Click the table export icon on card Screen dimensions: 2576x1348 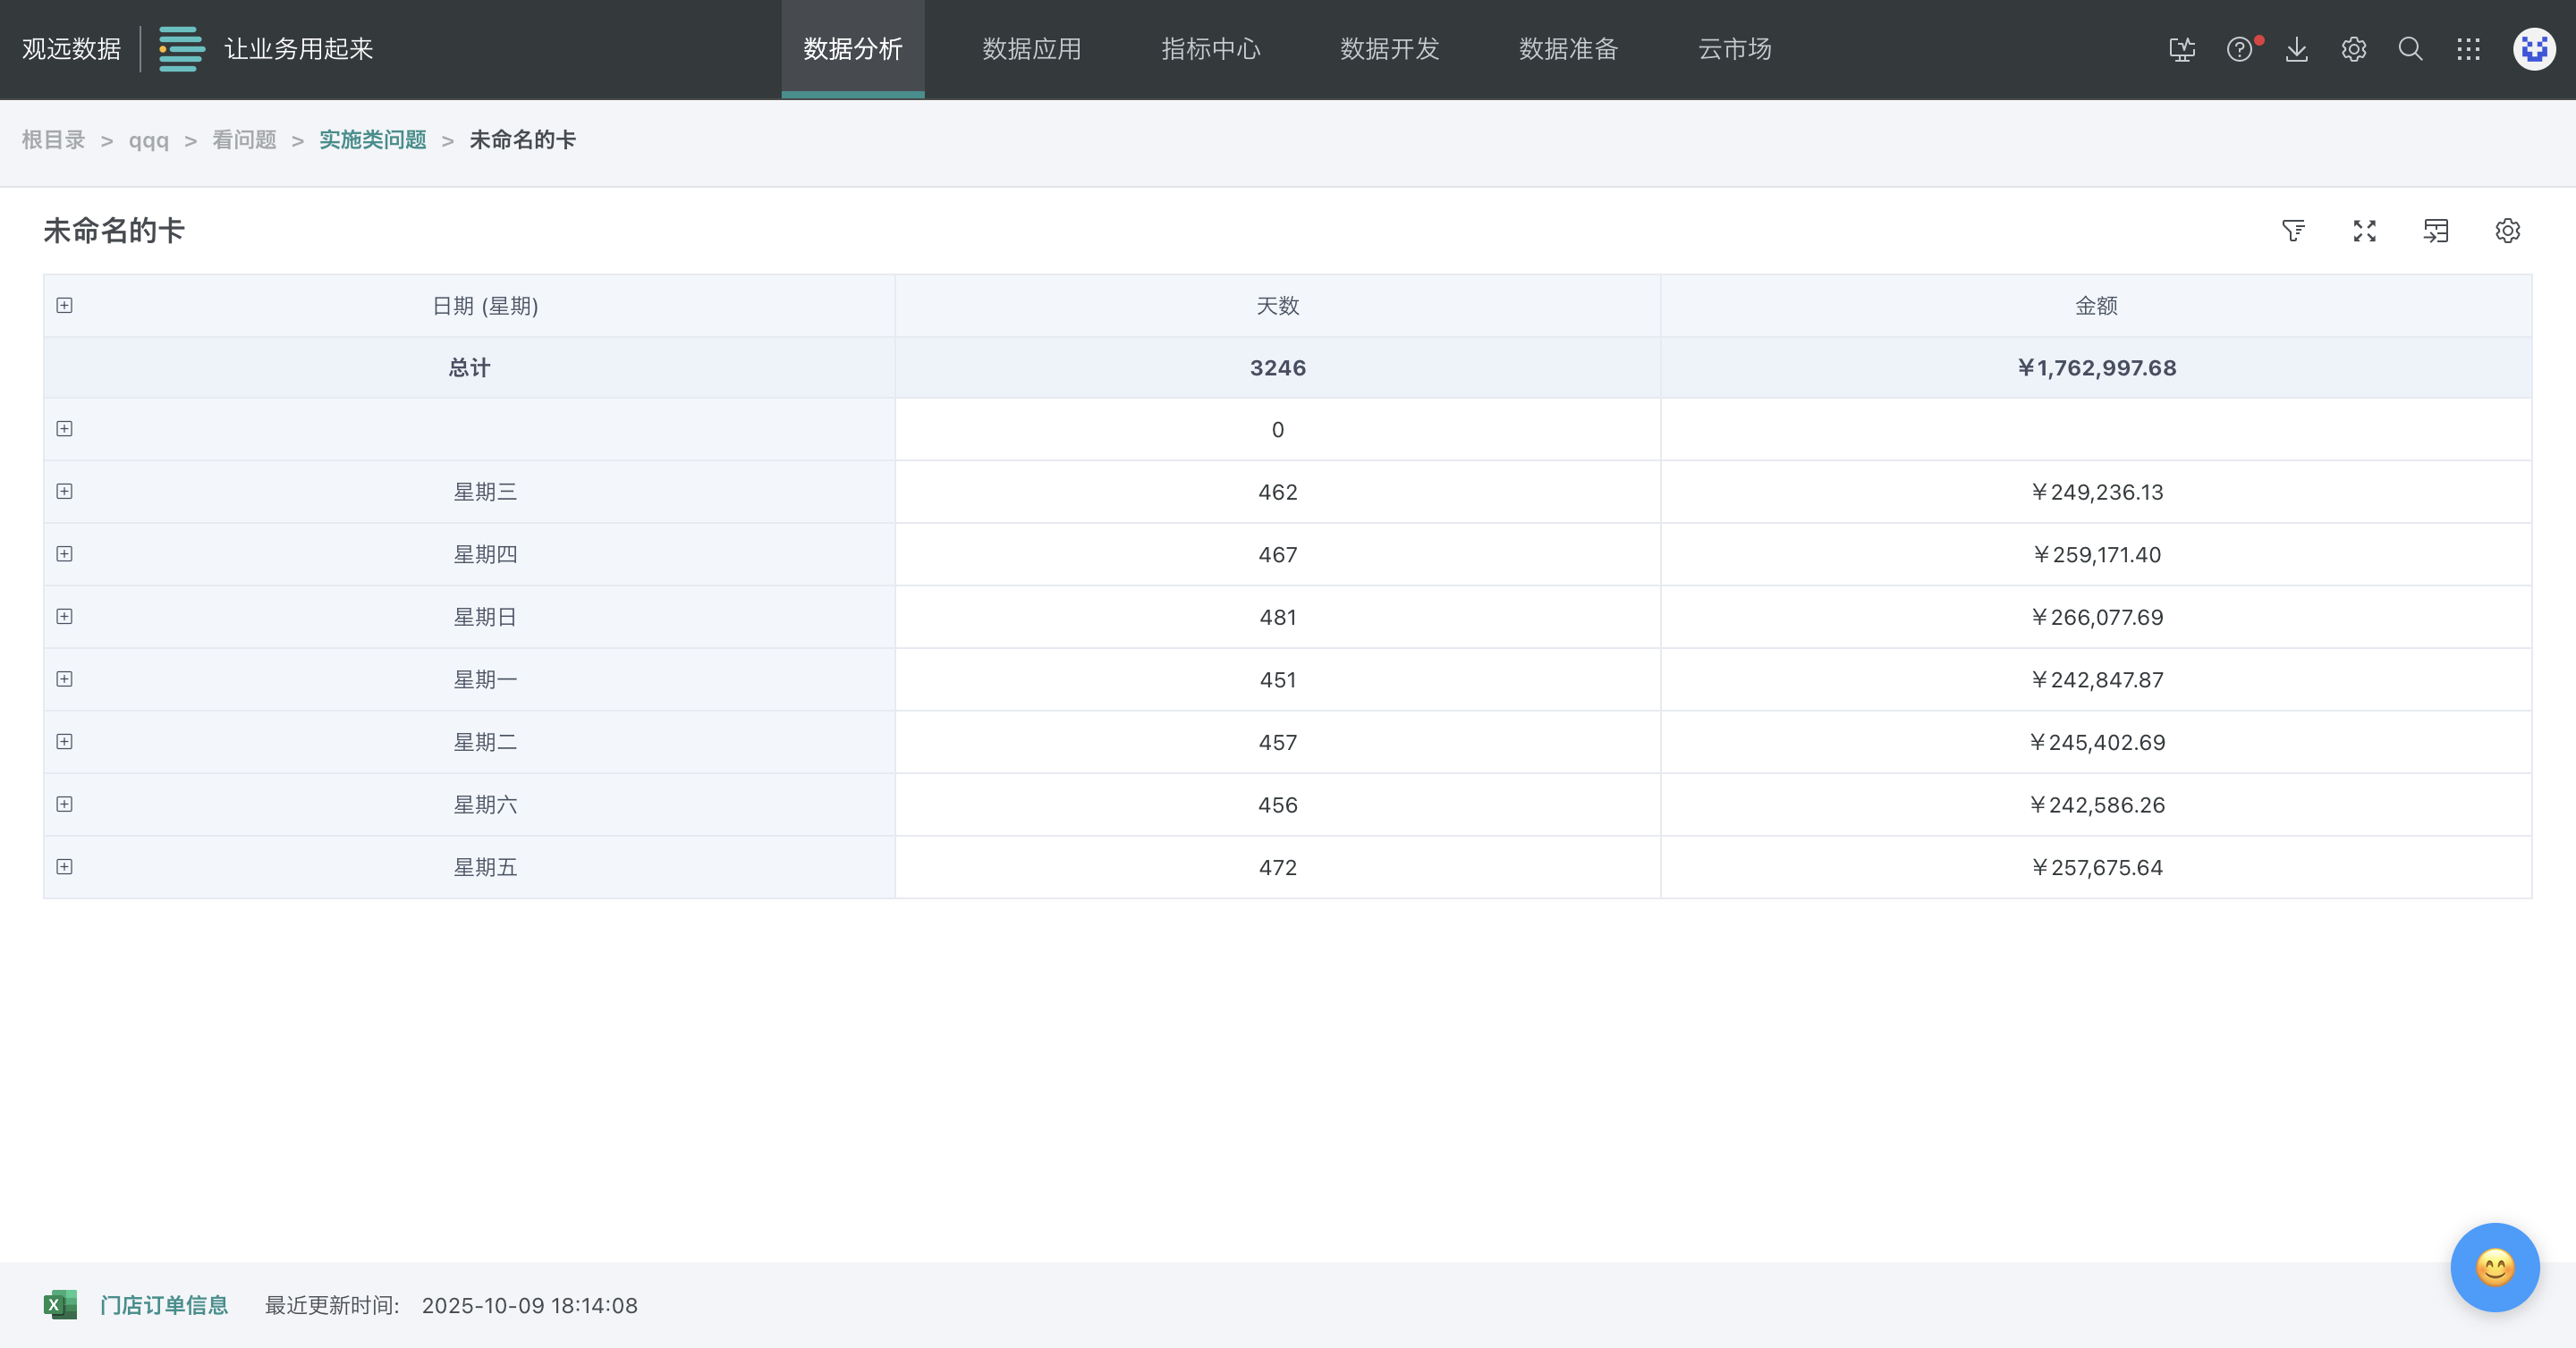[x=2436, y=231]
